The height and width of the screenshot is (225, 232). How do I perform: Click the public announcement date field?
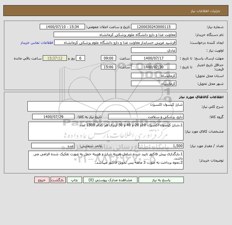pos(62,27)
